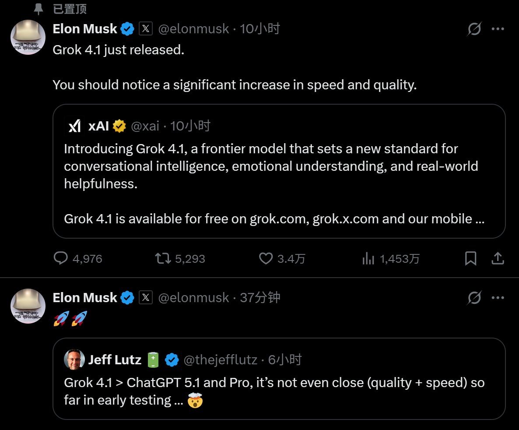
Task: Like the Grok 4.1 release post
Action: click(266, 258)
